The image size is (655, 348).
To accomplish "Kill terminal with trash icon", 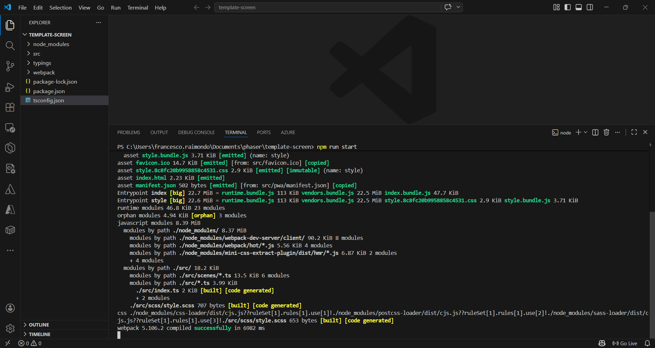I will pyautogui.click(x=606, y=132).
